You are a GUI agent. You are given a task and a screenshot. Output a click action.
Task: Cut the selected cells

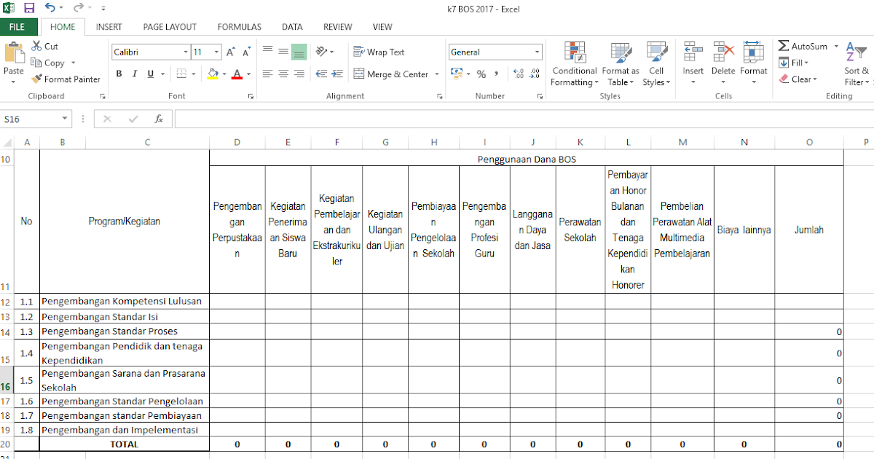click(x=45, y=46)
